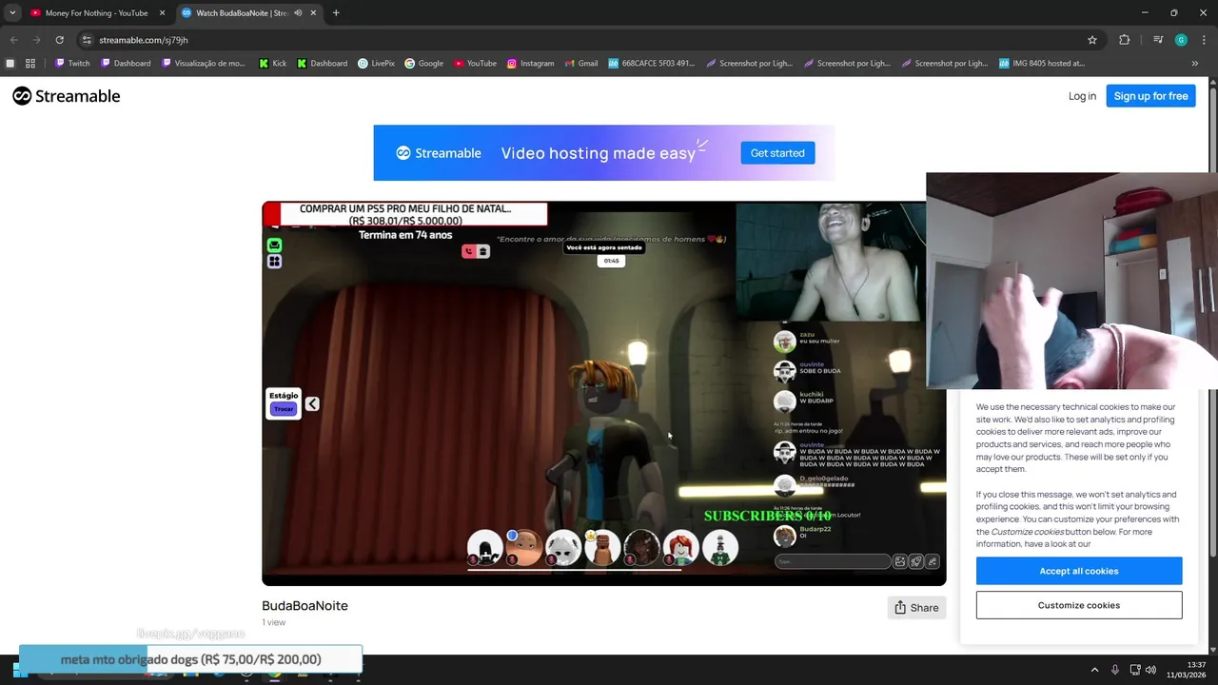Click the BudaBoaNoite video player
This screenshot has height=685, width=1218.
603,393
